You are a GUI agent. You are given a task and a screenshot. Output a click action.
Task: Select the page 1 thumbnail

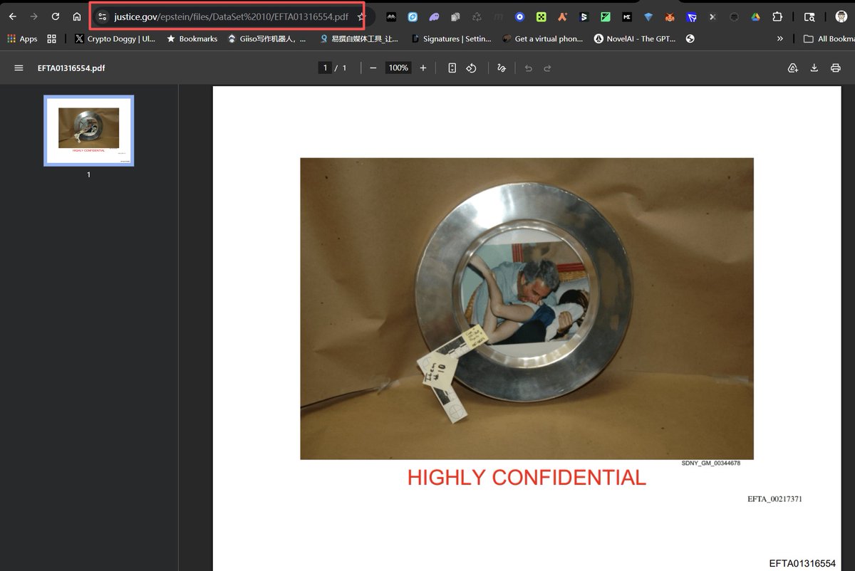click(89, 130)
